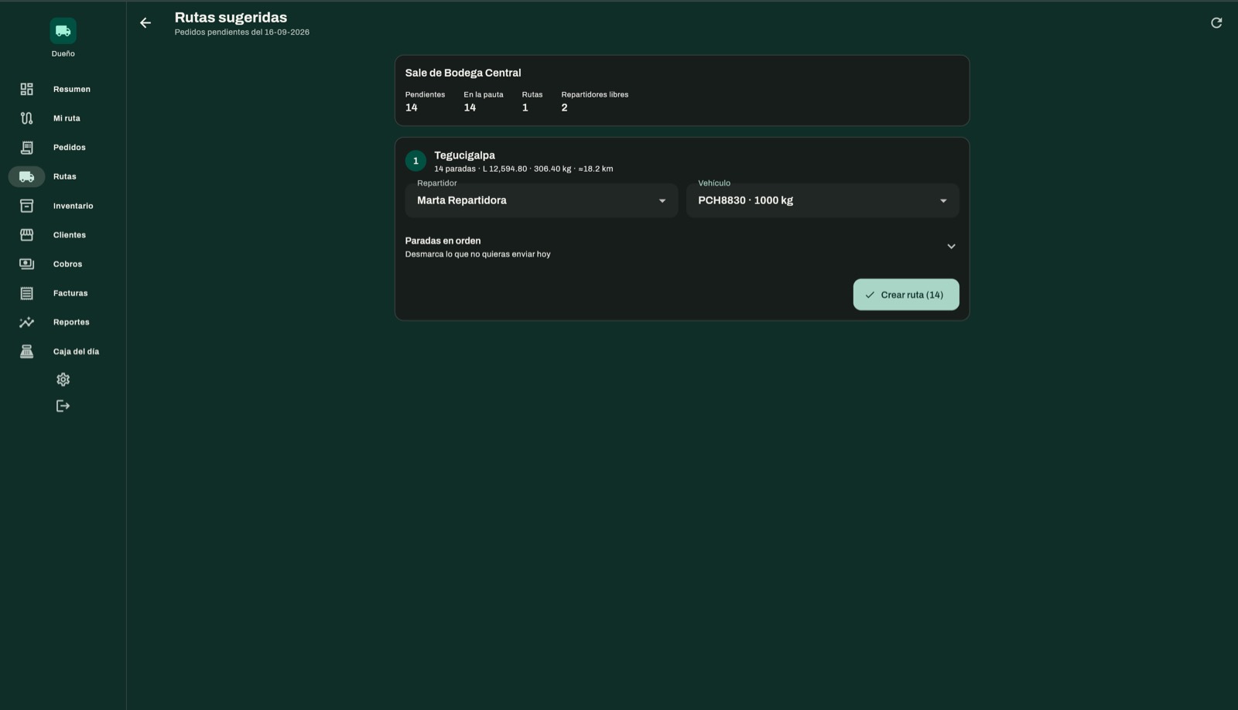Click the Caja del día register icon
The height and width of the screenshot is (710, 1238).
point(27,351)
